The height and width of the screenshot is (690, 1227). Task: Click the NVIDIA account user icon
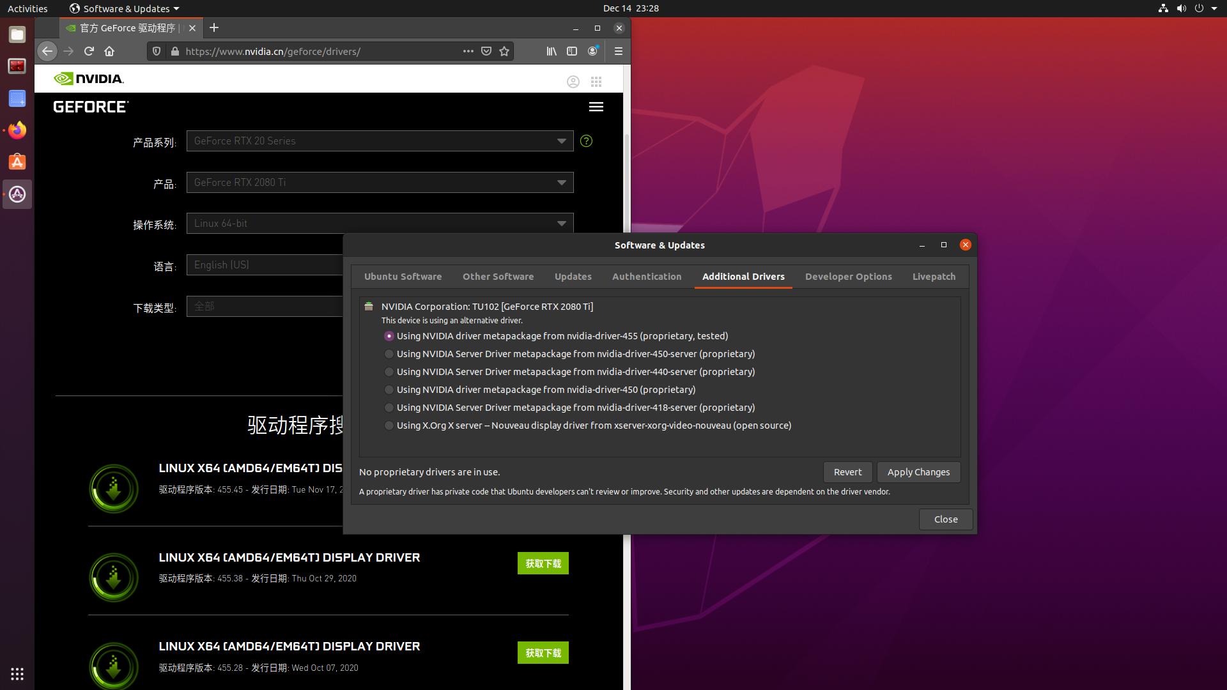(x=573, y=82)
